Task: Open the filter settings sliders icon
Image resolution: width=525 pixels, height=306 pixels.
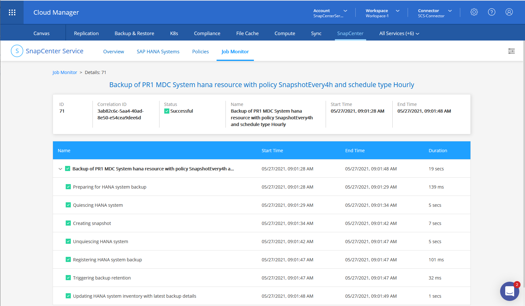Action: pyautogui.click(x=511, y=51)
